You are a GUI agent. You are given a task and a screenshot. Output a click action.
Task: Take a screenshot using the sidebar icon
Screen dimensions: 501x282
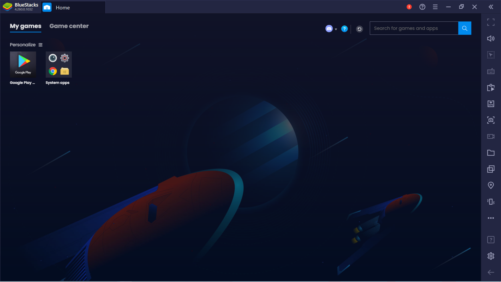[491, 120]
